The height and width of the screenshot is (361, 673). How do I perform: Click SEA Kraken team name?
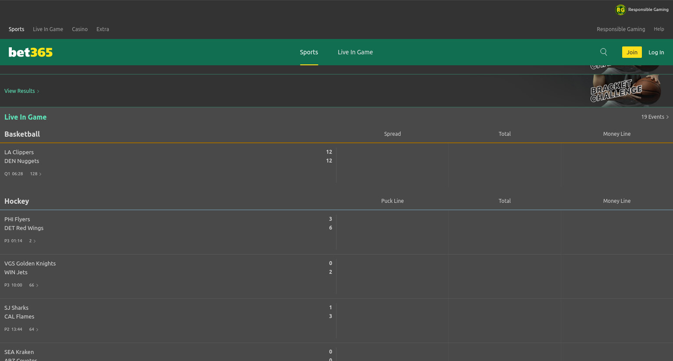19,352
